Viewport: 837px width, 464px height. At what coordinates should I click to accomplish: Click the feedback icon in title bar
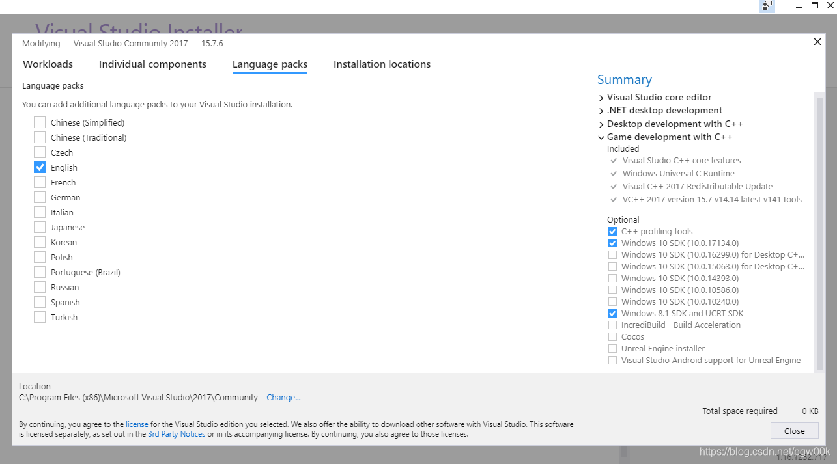(767, 6)
